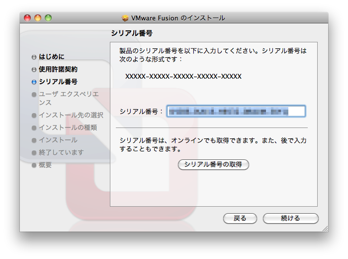Viewport: 348px width, 259px height.
Task: Click the インストールの種類 step label
Action: 68,128
